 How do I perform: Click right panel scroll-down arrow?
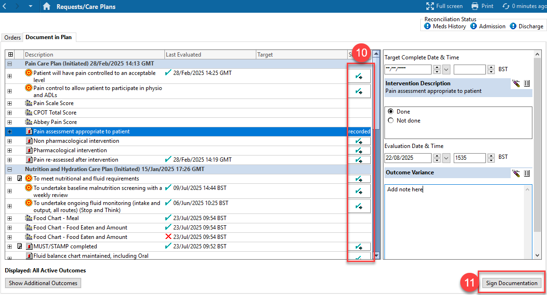(537, 255)
